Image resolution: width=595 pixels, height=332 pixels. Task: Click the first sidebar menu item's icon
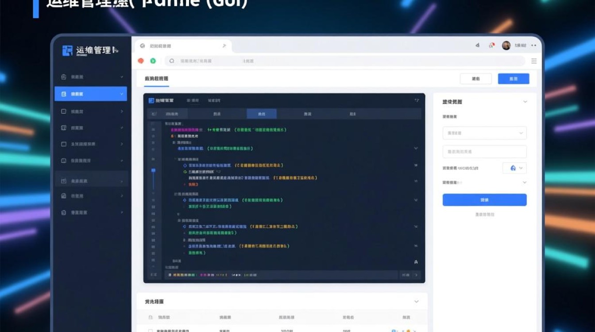point(63,77)
